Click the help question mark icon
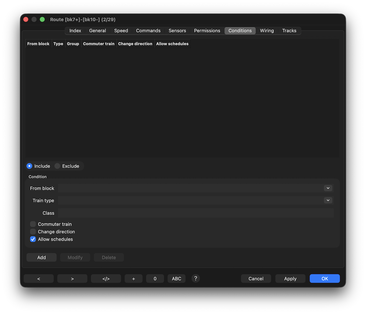Screen dimensions: 366x314 196,278
